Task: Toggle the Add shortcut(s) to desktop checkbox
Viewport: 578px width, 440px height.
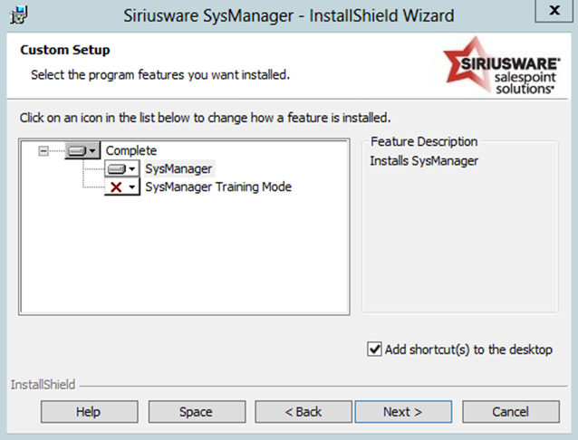Action: click(374, 349)
